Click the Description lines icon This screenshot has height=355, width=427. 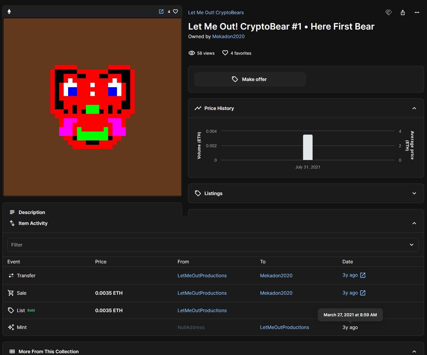click(12, 212)
